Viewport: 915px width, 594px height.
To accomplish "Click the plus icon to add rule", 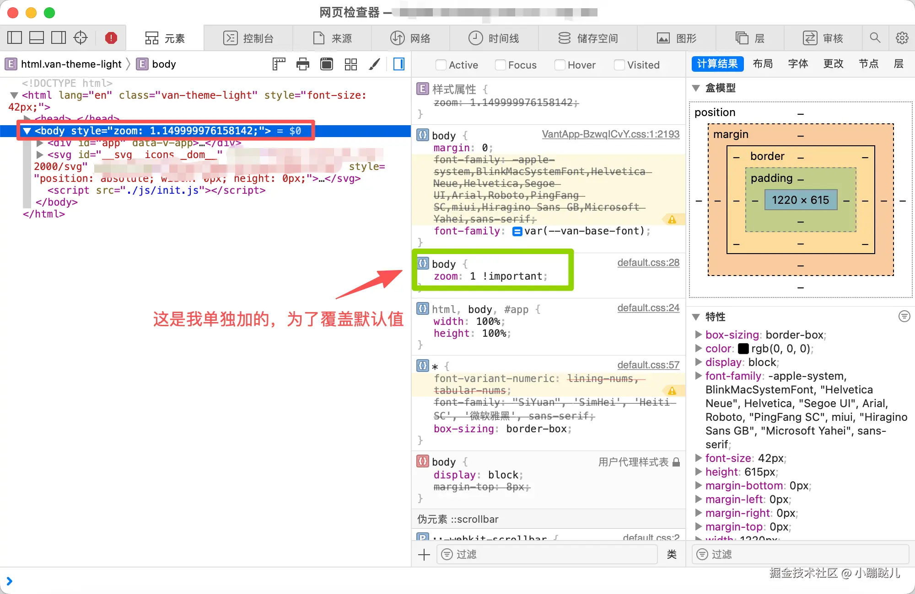I will pos(424,555).
